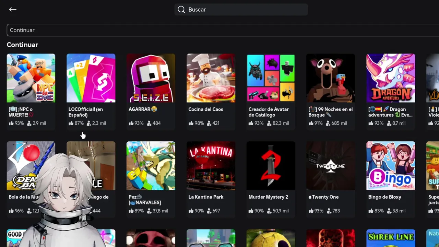This screenshot has width=439, height=247.
Task: Click the thumbs-up icon under Dragon adventures
Action: click(371, 123)
